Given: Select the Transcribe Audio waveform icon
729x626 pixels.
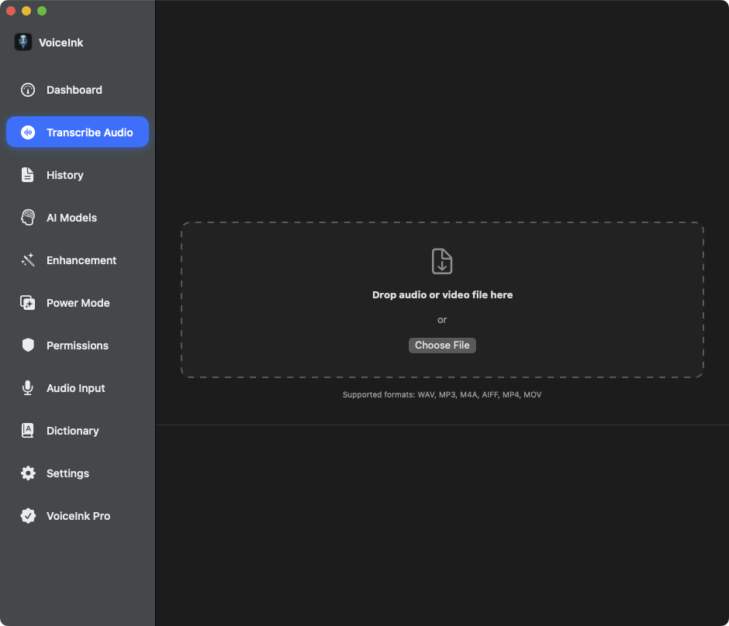Looking at the screenshot, I should [x=28, y=132].
